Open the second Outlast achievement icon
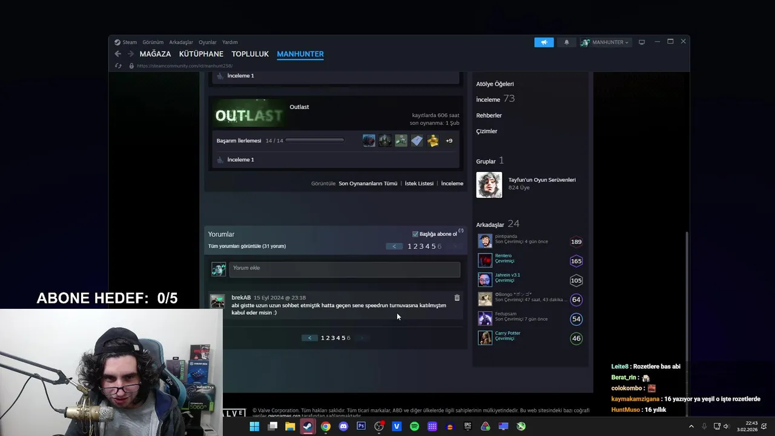The image size is (775, 436). 385,140
